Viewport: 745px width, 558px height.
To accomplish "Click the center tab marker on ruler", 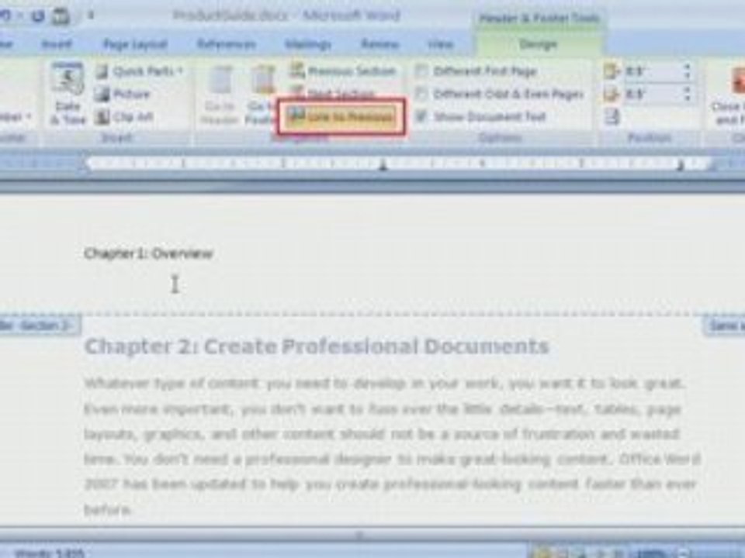I will [x=383, y=165].
